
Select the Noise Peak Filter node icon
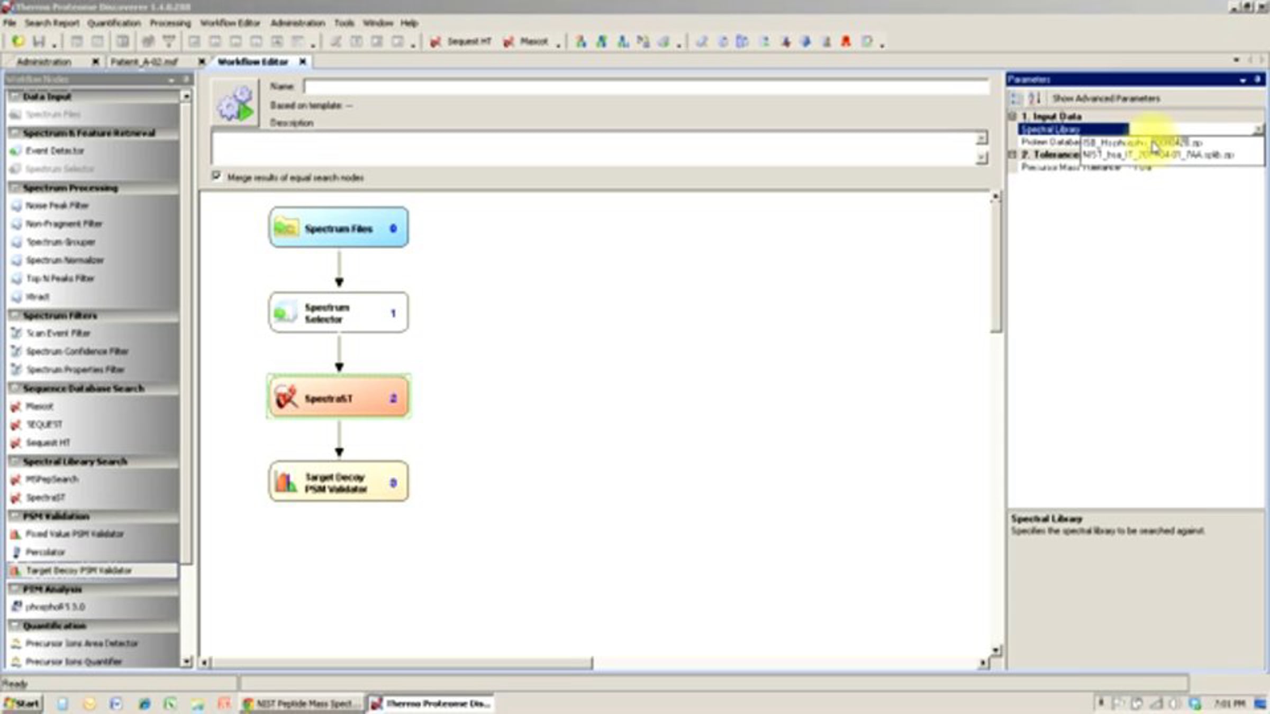click(16, 205)
